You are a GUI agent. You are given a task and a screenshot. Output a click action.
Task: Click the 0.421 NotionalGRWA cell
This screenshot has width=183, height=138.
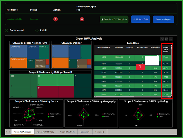[x=104, y=81]
